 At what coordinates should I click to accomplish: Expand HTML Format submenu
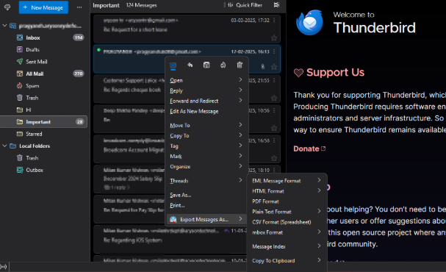click(287, 191)
